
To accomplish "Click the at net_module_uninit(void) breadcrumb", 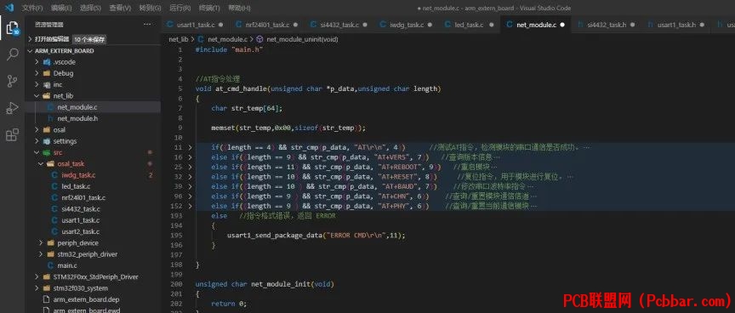I will (297, 39).
